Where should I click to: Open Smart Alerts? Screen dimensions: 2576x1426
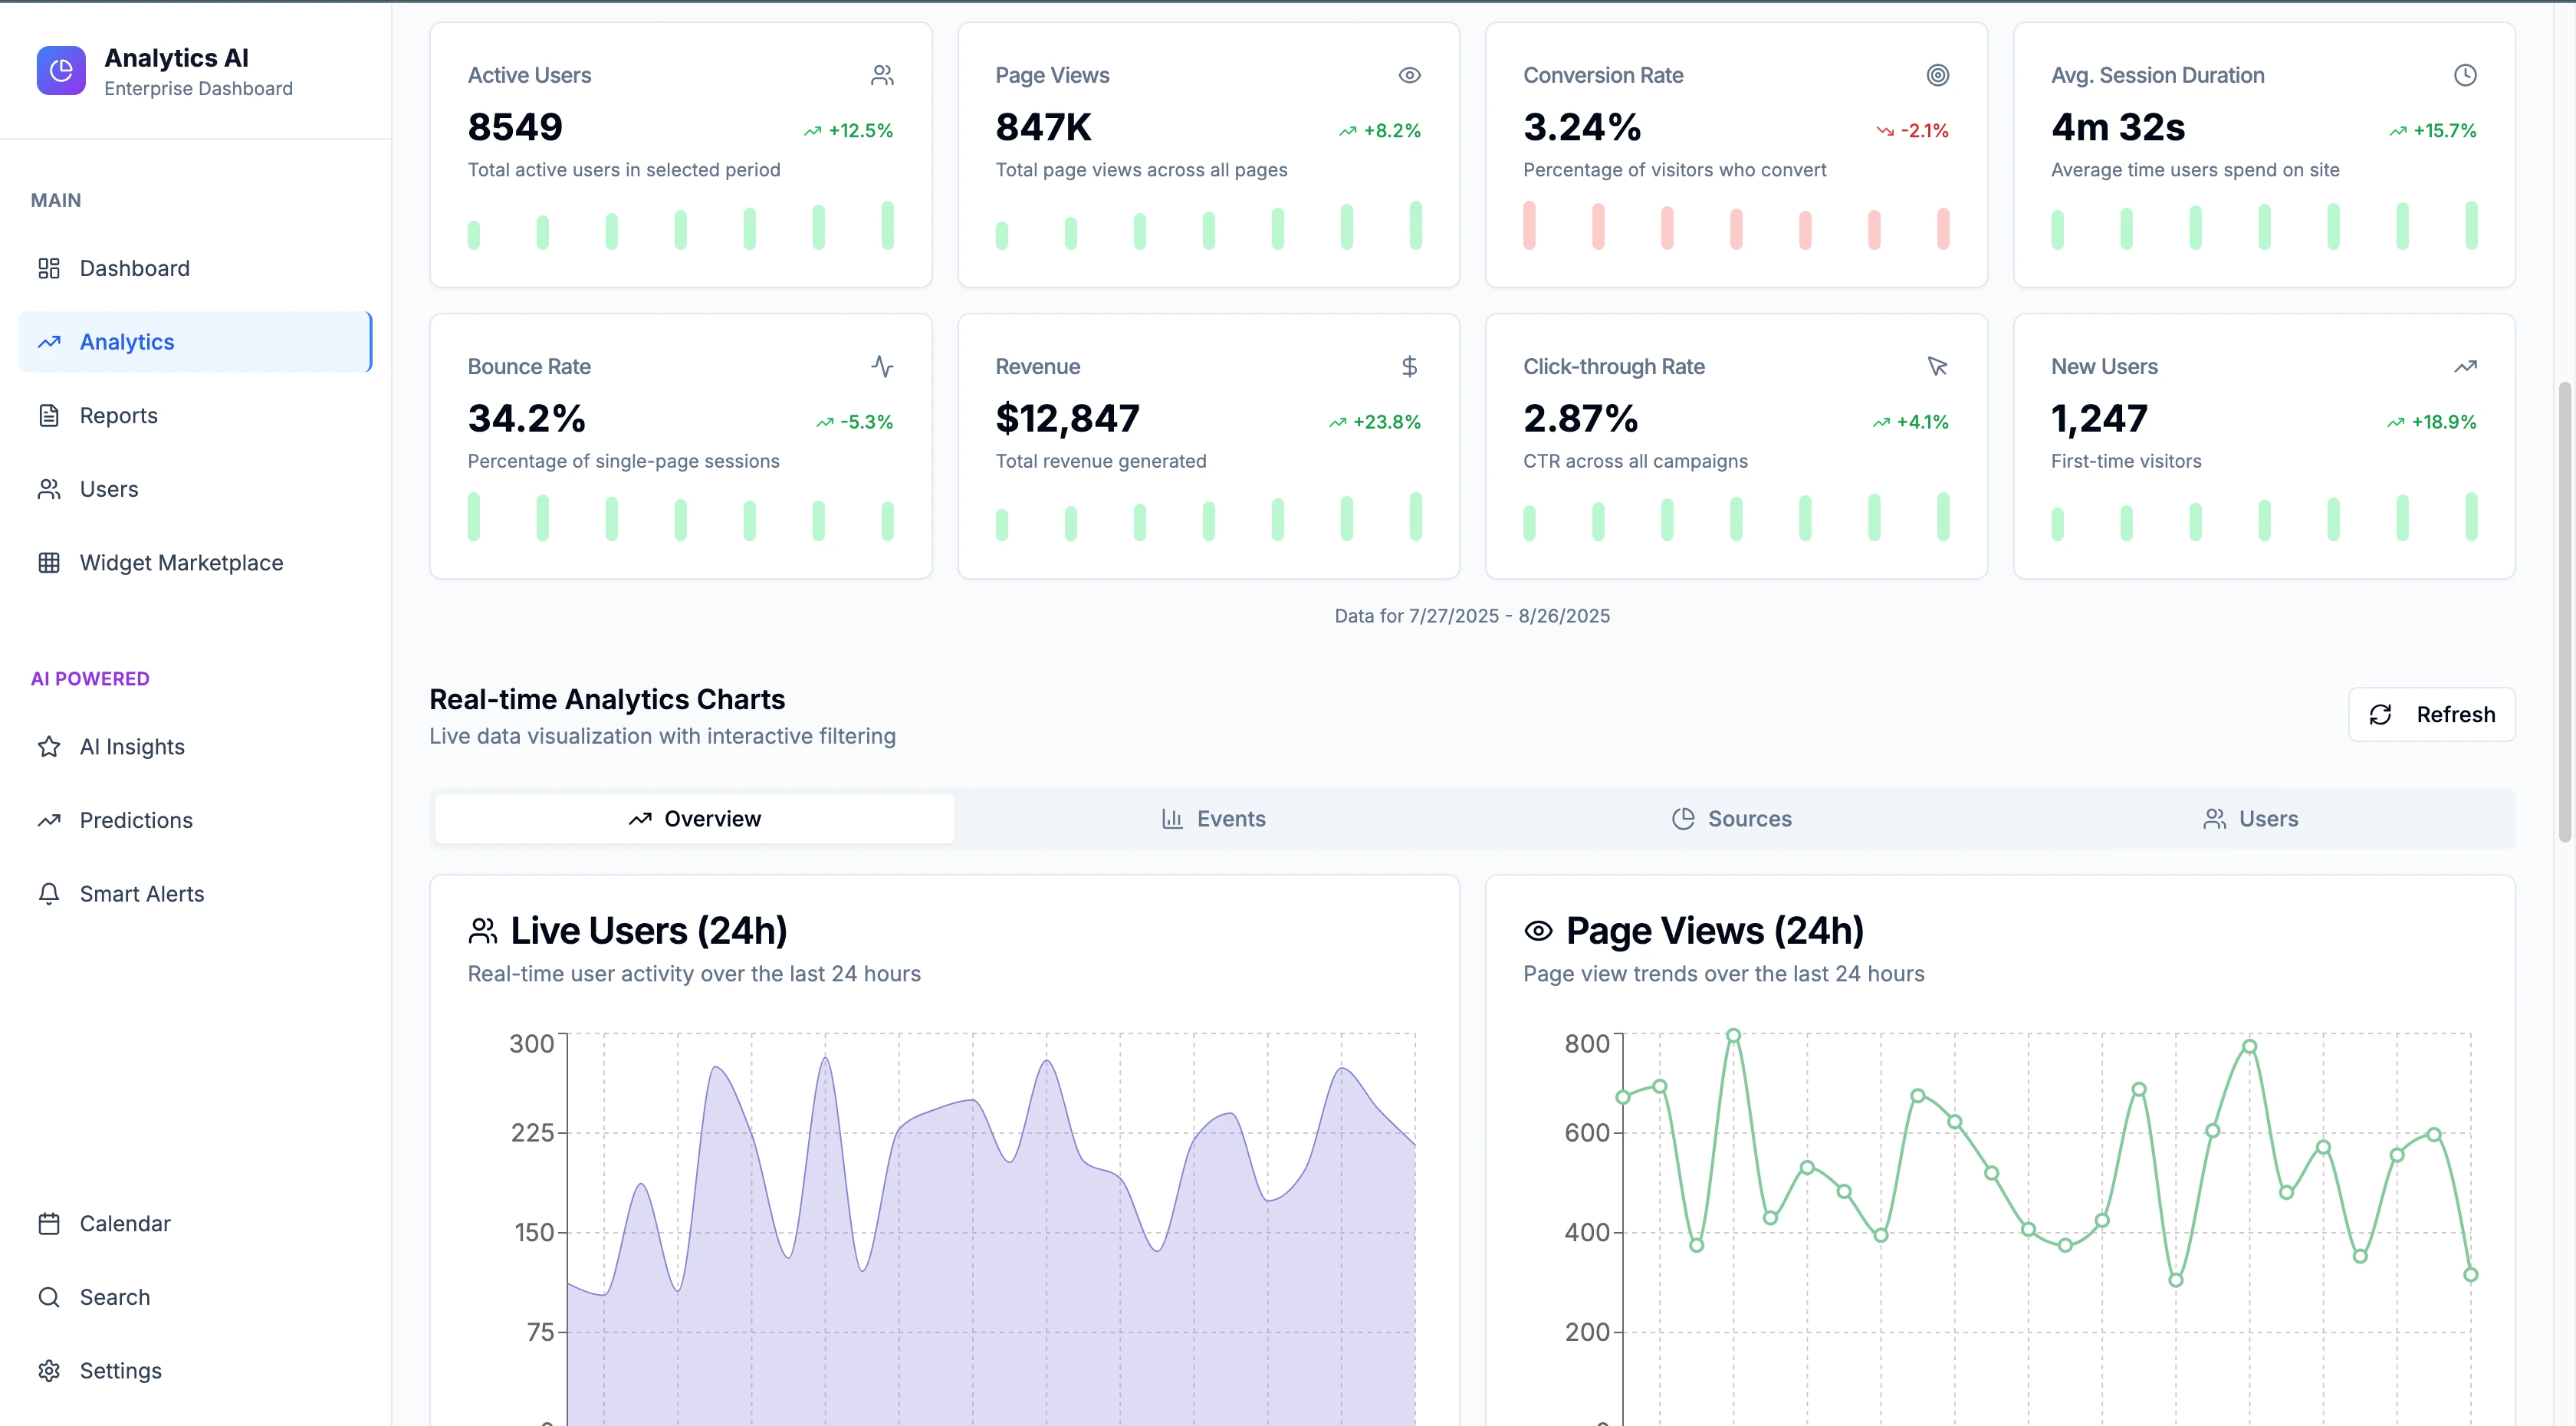coord(195,893)
